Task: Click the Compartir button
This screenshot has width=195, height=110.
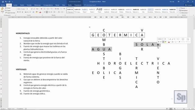Action: (x=189, y=5)
